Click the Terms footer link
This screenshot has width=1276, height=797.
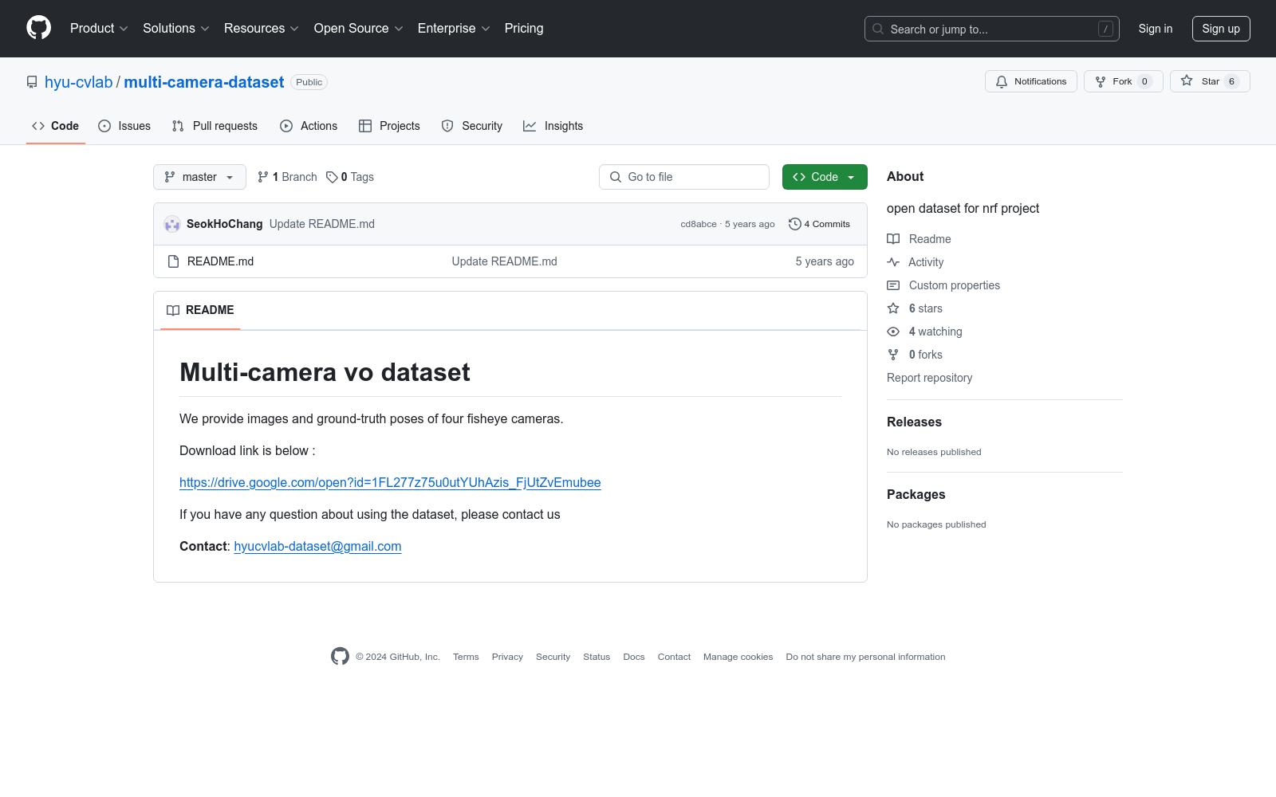tap(466, 657)
